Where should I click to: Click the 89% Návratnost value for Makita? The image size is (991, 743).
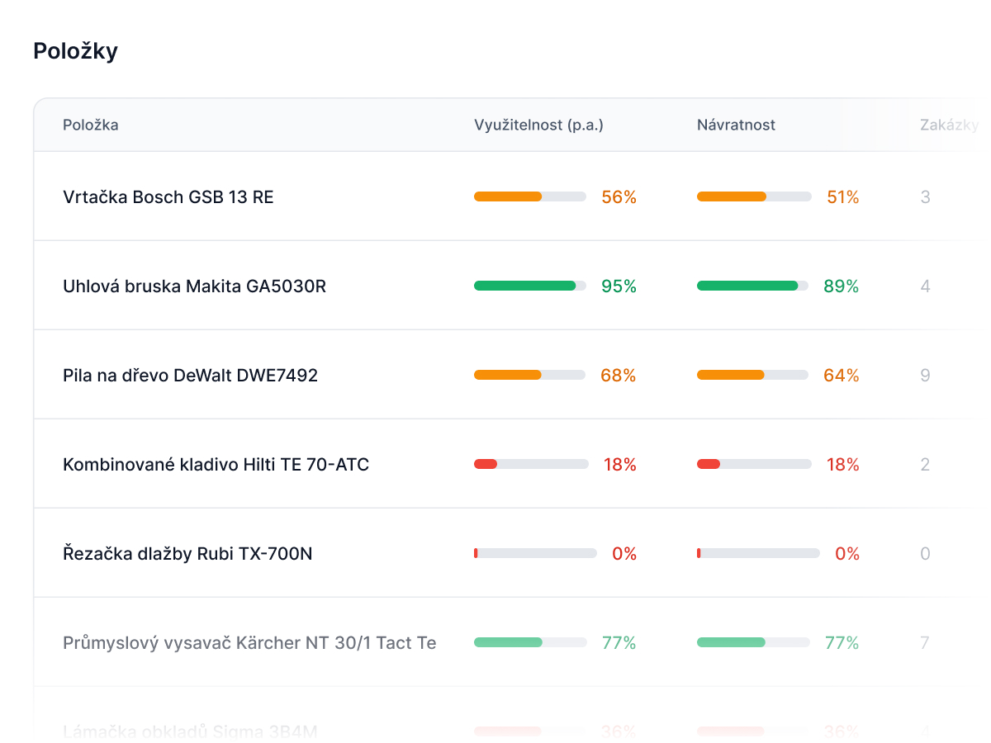coord(842,286)
